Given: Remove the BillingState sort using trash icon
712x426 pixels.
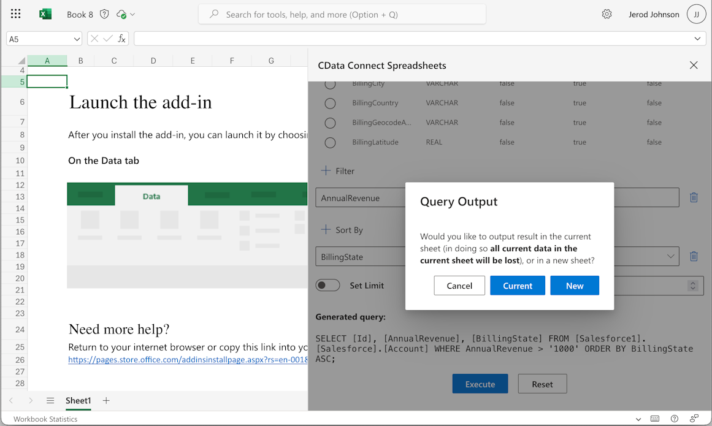Looking at the screenshot, I should [x=694, y=256].
